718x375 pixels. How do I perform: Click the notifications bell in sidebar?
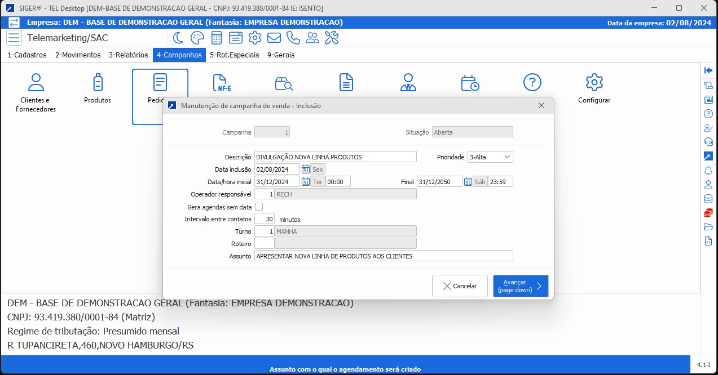pyautogui.click(x=708, y=171)
